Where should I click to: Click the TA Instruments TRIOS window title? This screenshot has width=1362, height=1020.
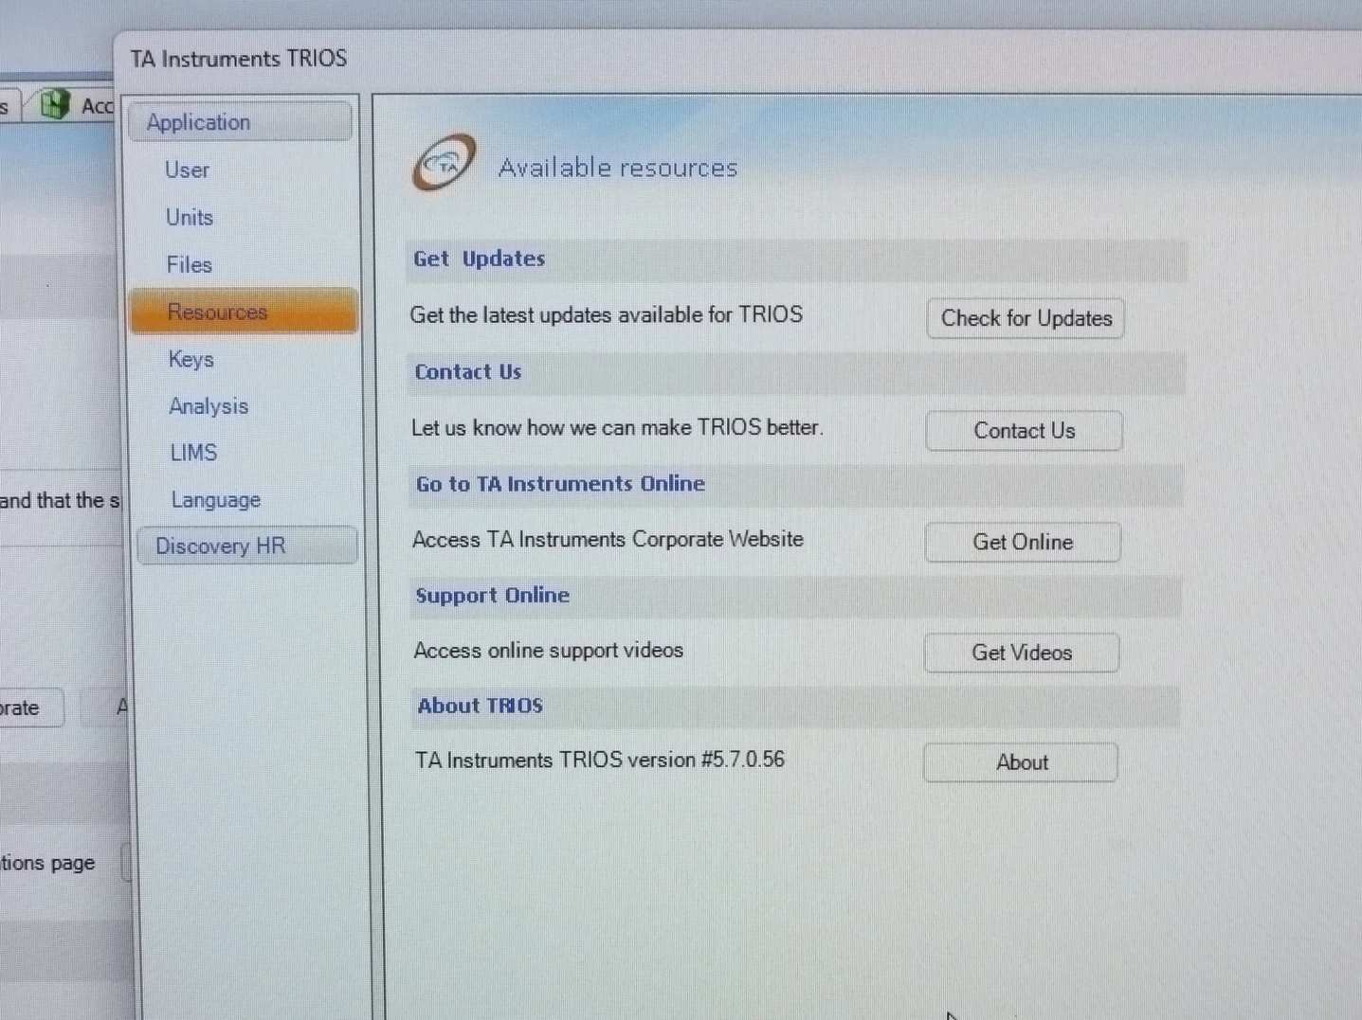point(239,59)
